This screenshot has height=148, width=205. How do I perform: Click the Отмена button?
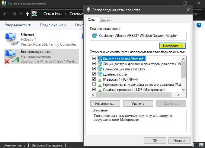click(x=179, y=140)
